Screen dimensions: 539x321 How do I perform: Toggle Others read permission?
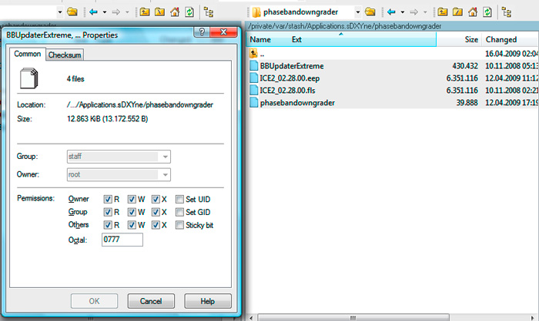(x=108, y=225)
